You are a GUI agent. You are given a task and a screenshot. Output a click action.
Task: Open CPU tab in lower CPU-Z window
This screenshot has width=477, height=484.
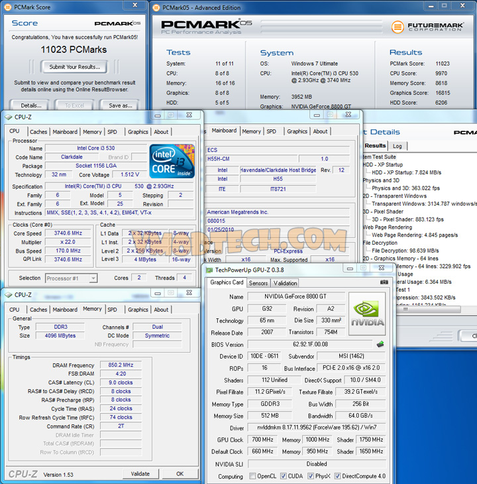pos(15,310)
